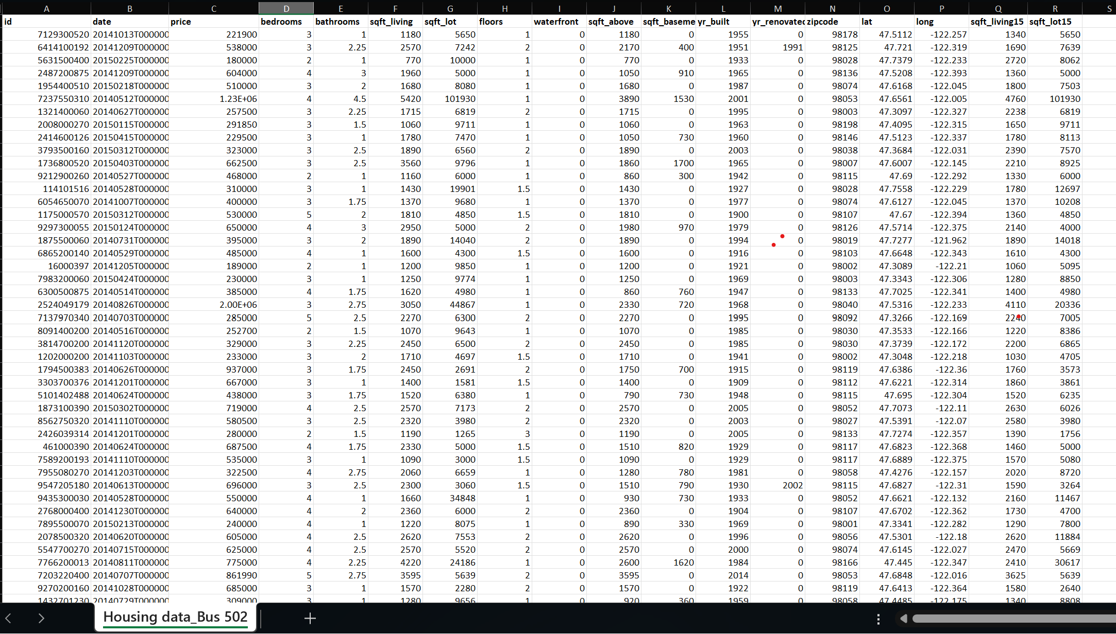The image size is (1116, 634).
Task: Select column S header
Action: pos(1110,8)
